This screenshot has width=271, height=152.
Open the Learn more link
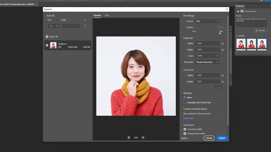pyautogui.click(x=188, y=118)
